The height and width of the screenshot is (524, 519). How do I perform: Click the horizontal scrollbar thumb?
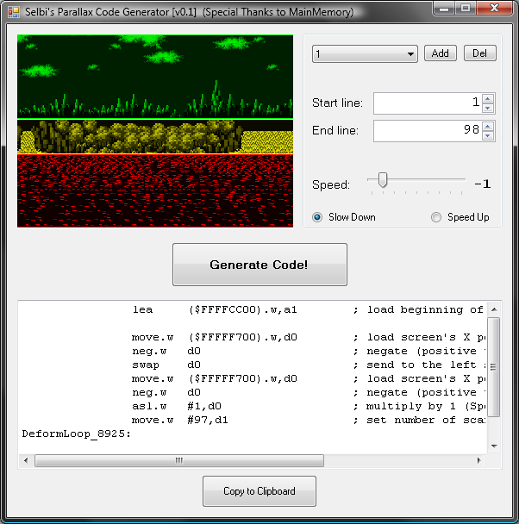(x=179, y=460)
